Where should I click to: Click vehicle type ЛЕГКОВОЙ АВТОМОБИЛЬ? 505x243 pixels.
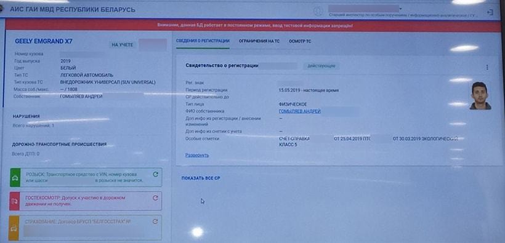[87, 75]
